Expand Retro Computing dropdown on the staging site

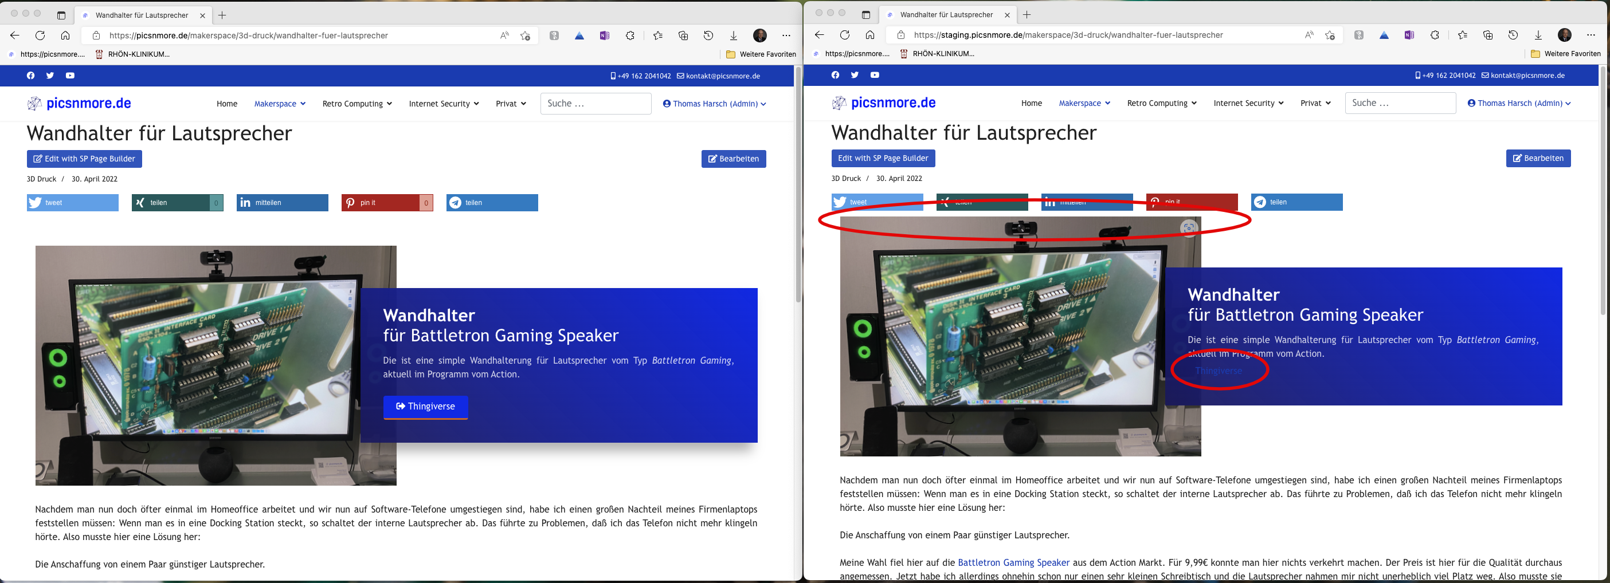[1161, 103]
